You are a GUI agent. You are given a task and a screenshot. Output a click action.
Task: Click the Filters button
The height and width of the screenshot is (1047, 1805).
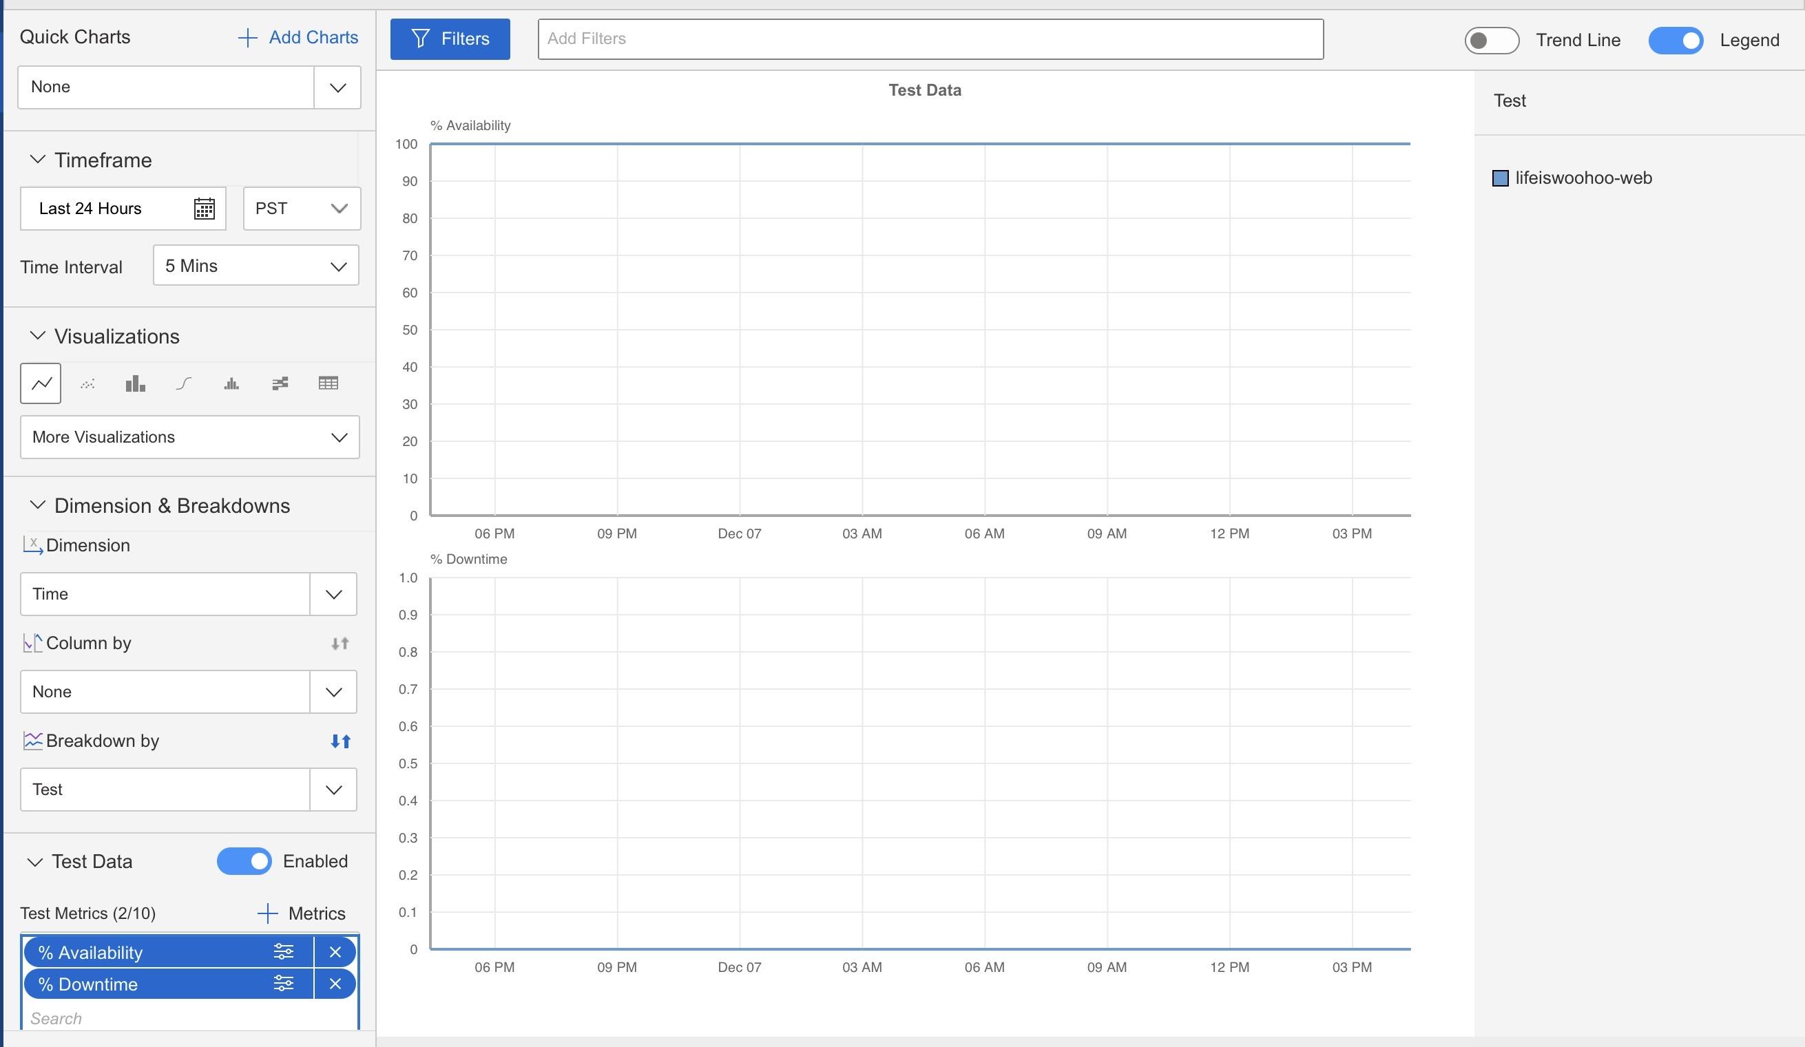450,39
